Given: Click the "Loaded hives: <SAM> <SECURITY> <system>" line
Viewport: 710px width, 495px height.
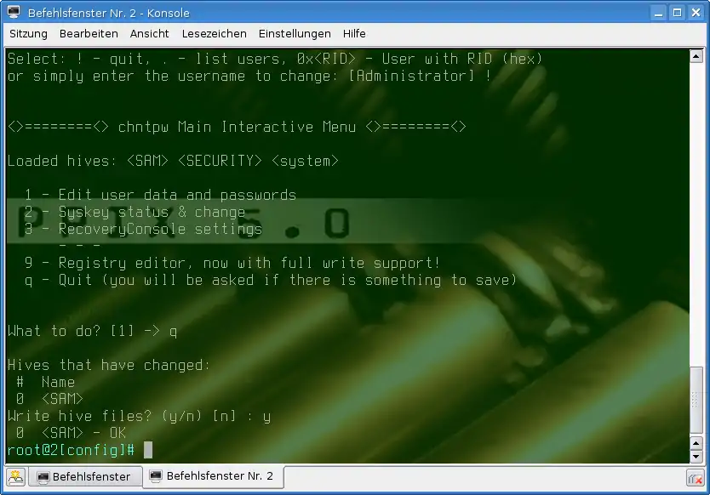Looking at the screenshot, I should point(173,161).
